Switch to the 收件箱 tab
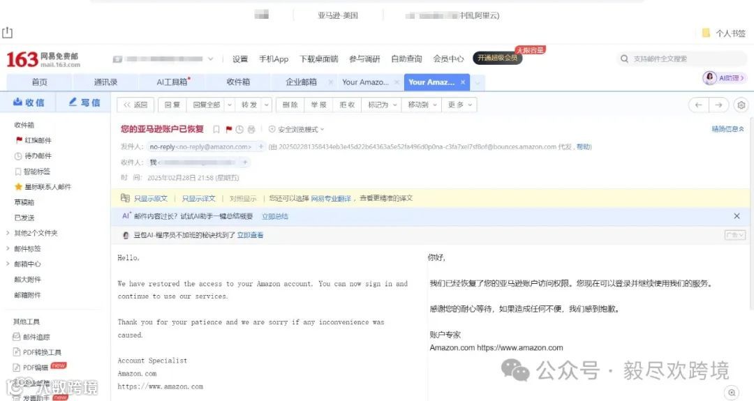 pyautogui.click(x=238, y=82)
